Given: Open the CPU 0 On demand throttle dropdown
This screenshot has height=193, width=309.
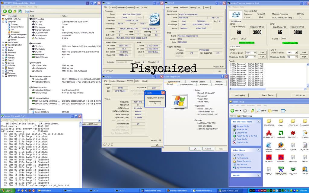Looking at the screenshot, I should pos(255,57).
